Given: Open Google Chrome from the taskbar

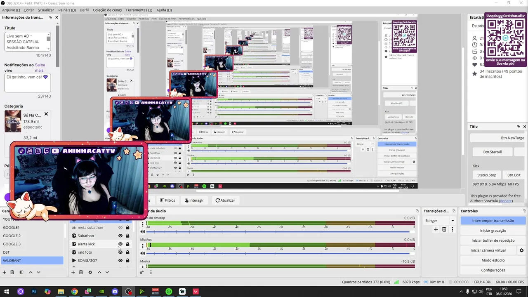Looking at the screenshot, I should click(74, 292).
